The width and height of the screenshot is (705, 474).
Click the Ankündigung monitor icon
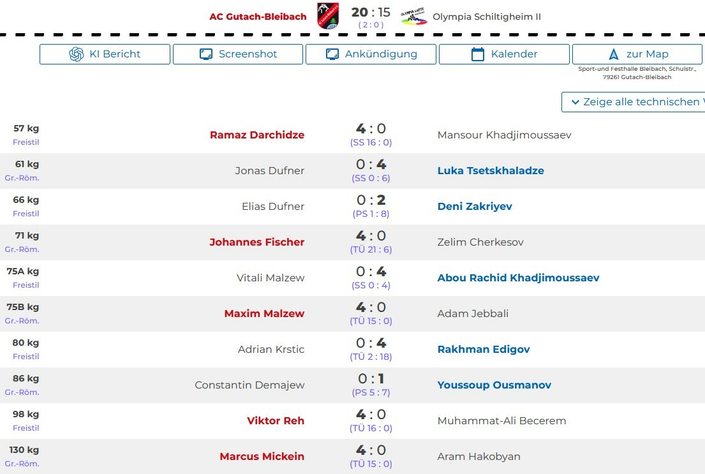332,54
